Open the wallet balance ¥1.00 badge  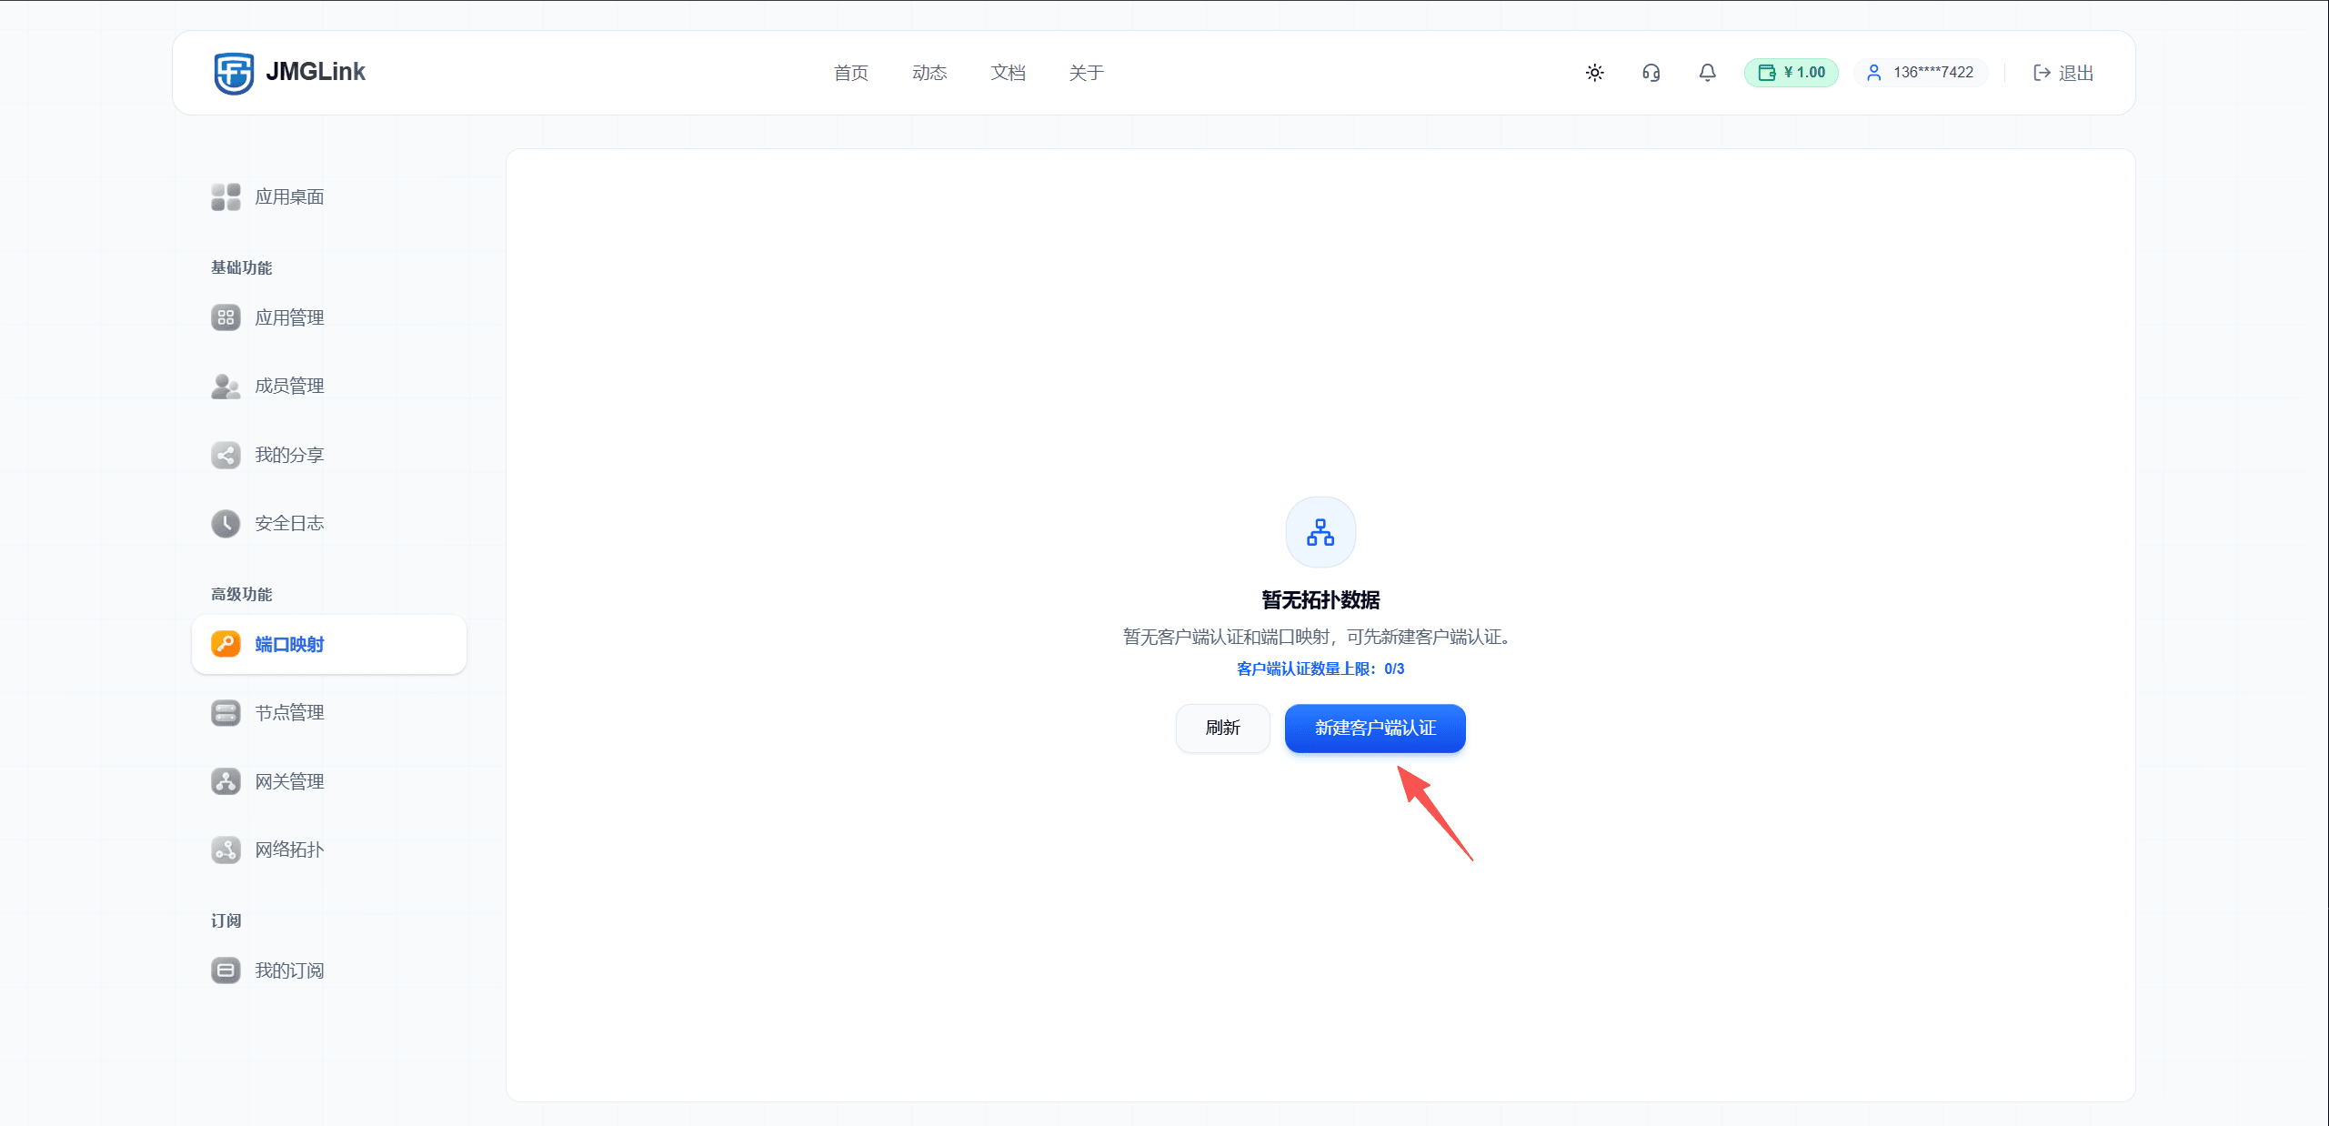point(1791,73)
